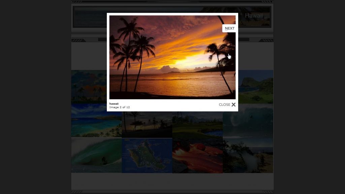Click the white lightbox footer between caption and CLOSE

[172, 105]
